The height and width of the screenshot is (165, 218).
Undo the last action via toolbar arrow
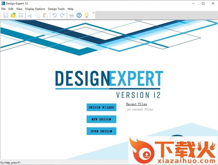tap(54, 15)
